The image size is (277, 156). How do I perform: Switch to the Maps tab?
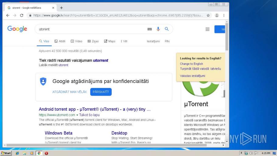[x=110, y=41]
